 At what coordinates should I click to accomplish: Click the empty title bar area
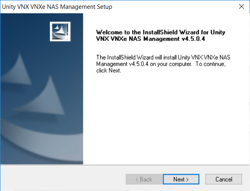coord(172,7)
